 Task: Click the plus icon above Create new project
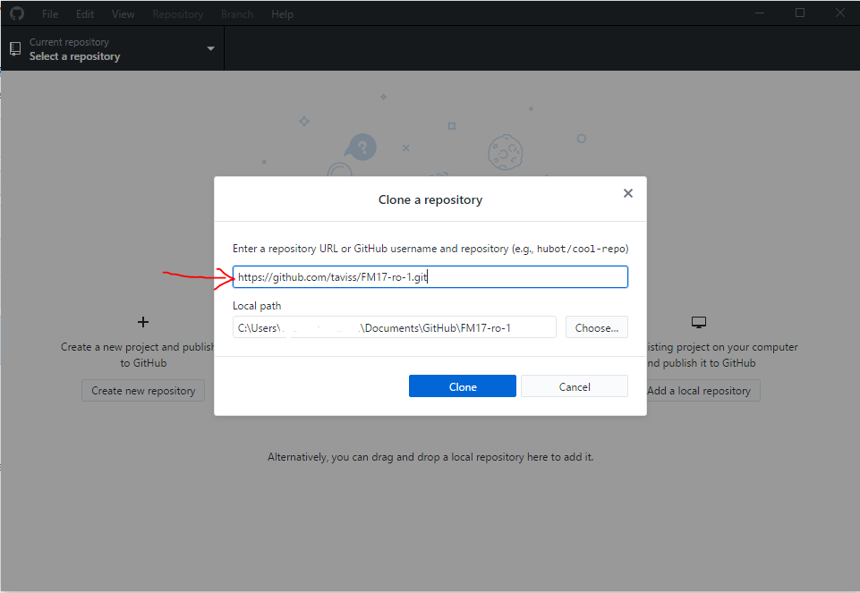pos(143,322)
